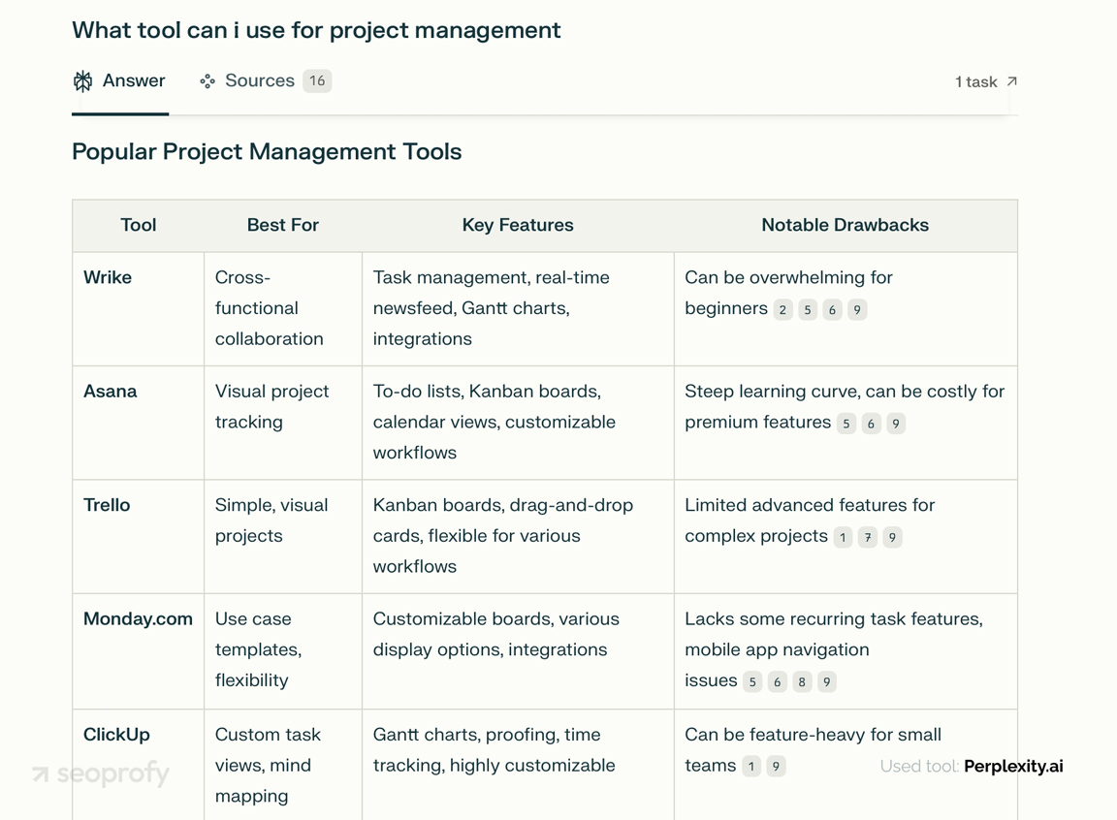This screenshot has width=1117, height=820.
Task: Click the 'Notable Drawbacks' column header
Action: (846, 225)
